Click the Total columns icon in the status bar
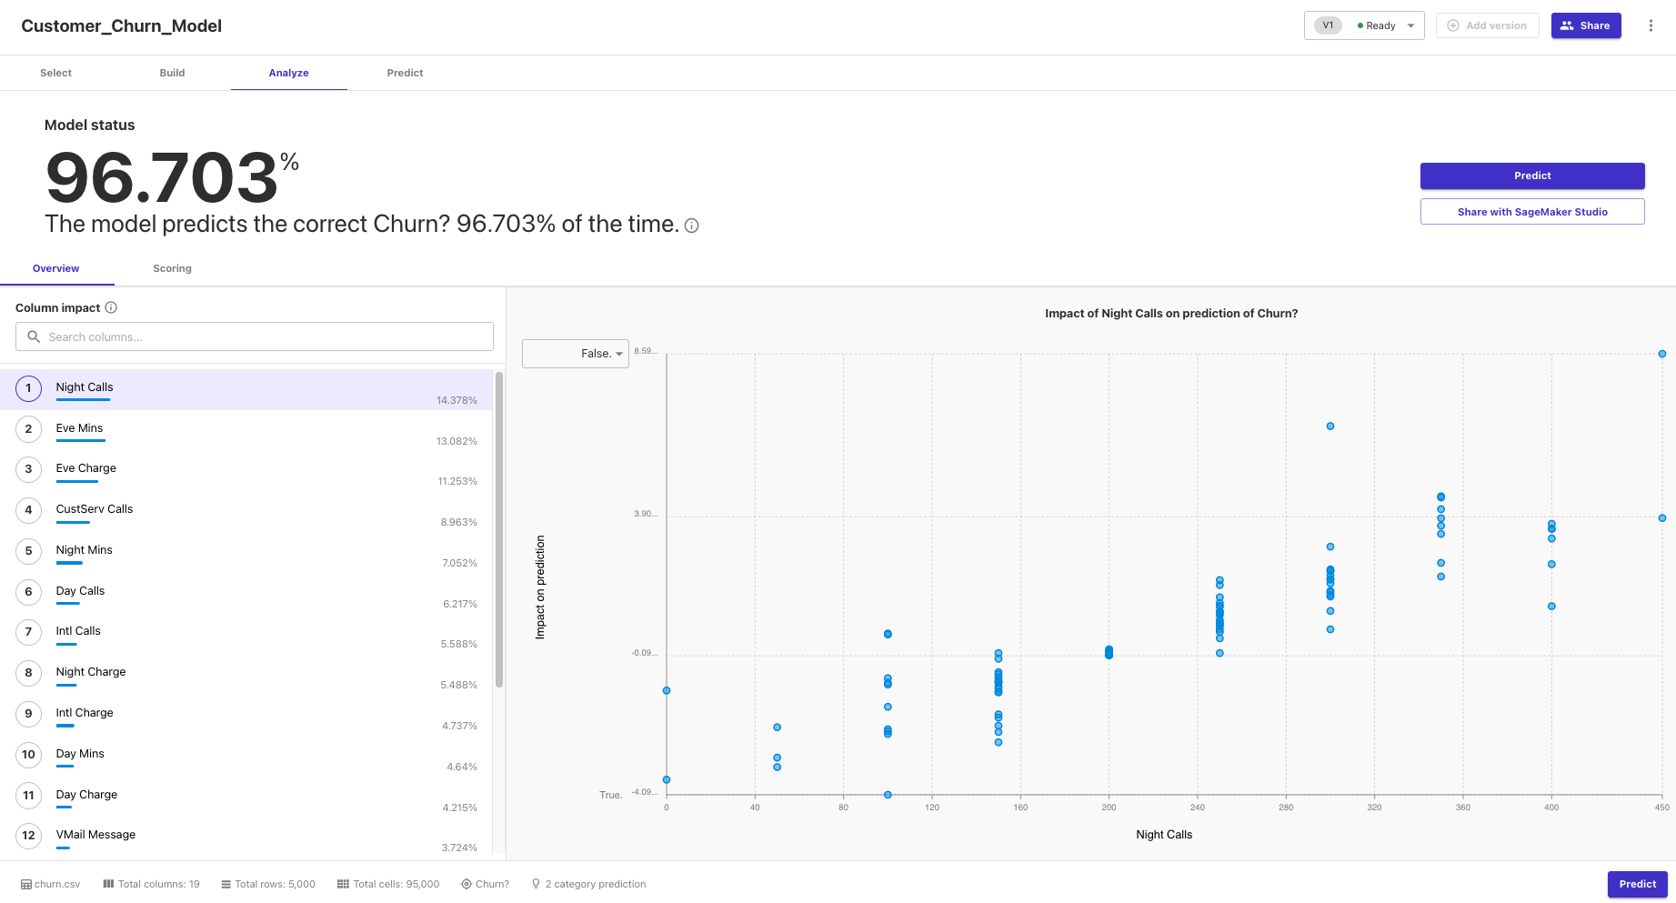This screenshot has height=903, width=1676. click(107, 883)
